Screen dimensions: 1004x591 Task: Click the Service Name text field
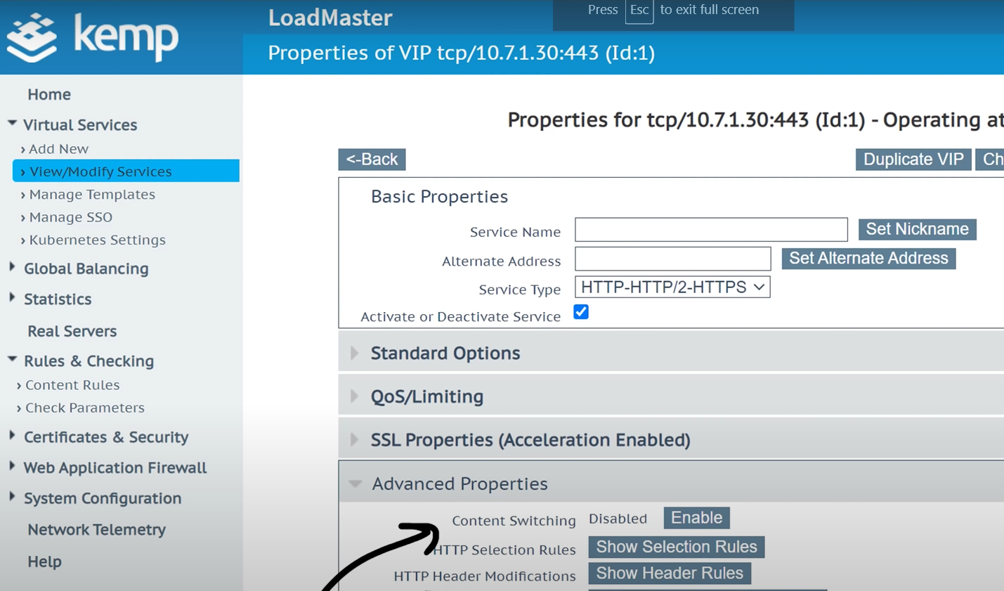coord(710,230)
